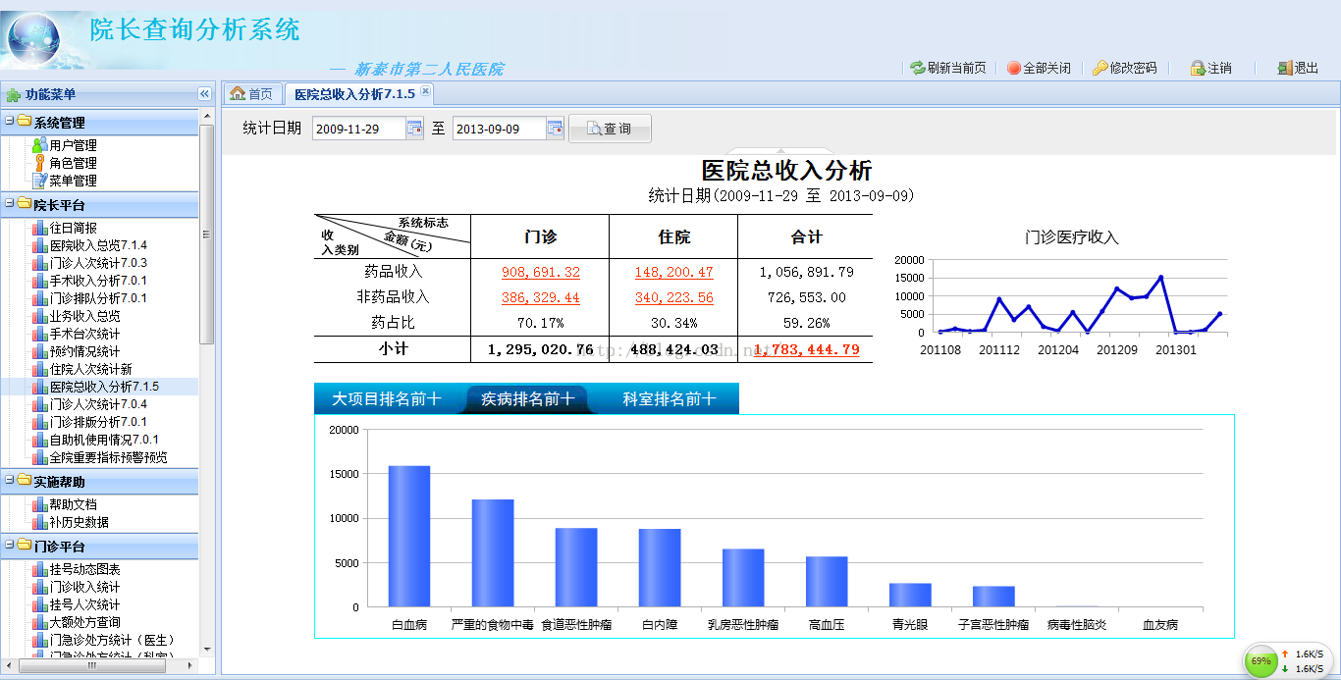Collapse the 实施帮助 section

[x=9, y=481]
